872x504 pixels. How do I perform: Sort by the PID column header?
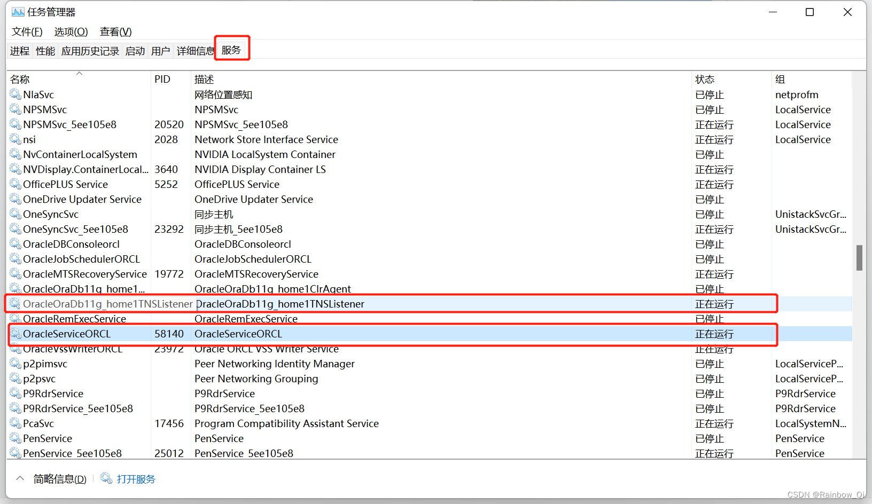point(171,79)
